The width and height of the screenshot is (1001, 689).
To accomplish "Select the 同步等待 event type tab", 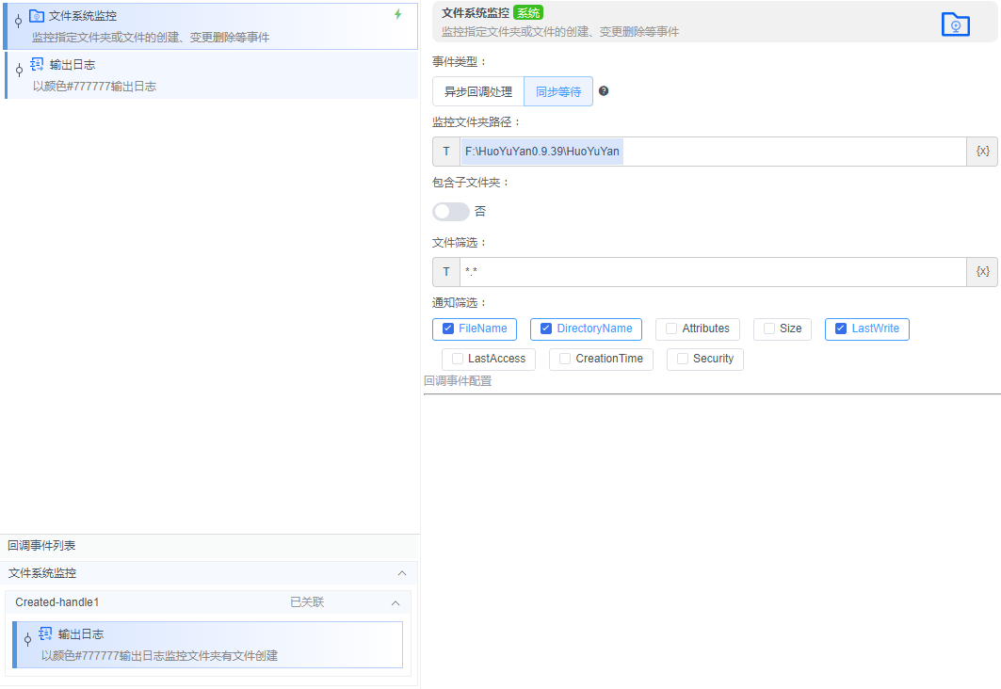I will pos(559,90).
